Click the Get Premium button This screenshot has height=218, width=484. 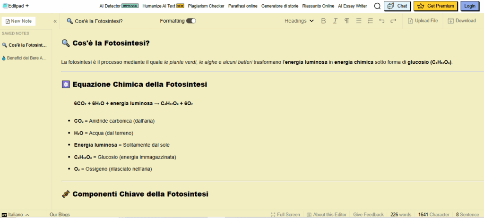435,6
